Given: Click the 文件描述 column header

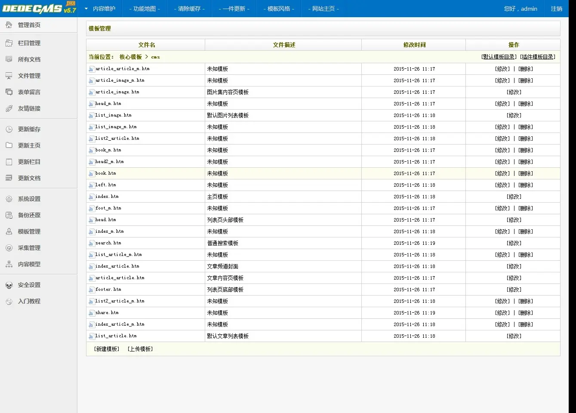Looking at the screenshot, I should tap(284, 45).
